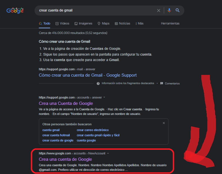
Task: Click the help icon beside Información sobre los fragmentos
Action: coord(98,84)
